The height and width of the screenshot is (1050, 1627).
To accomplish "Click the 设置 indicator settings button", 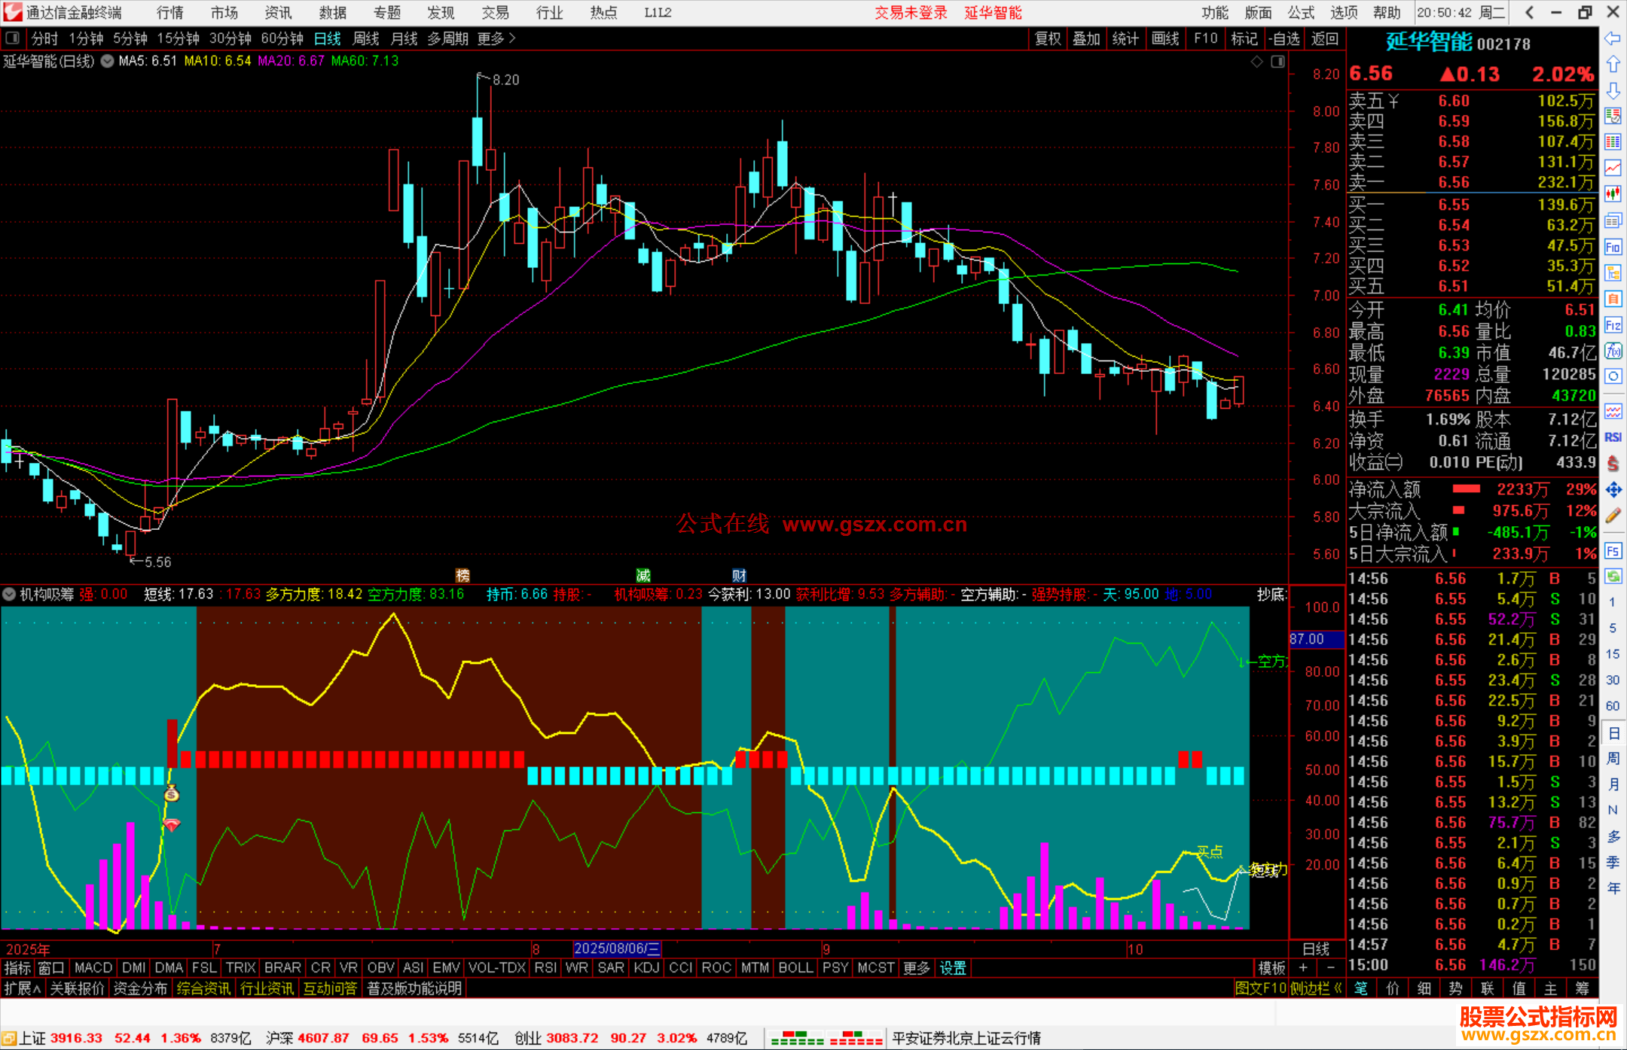I will [953, 968].
